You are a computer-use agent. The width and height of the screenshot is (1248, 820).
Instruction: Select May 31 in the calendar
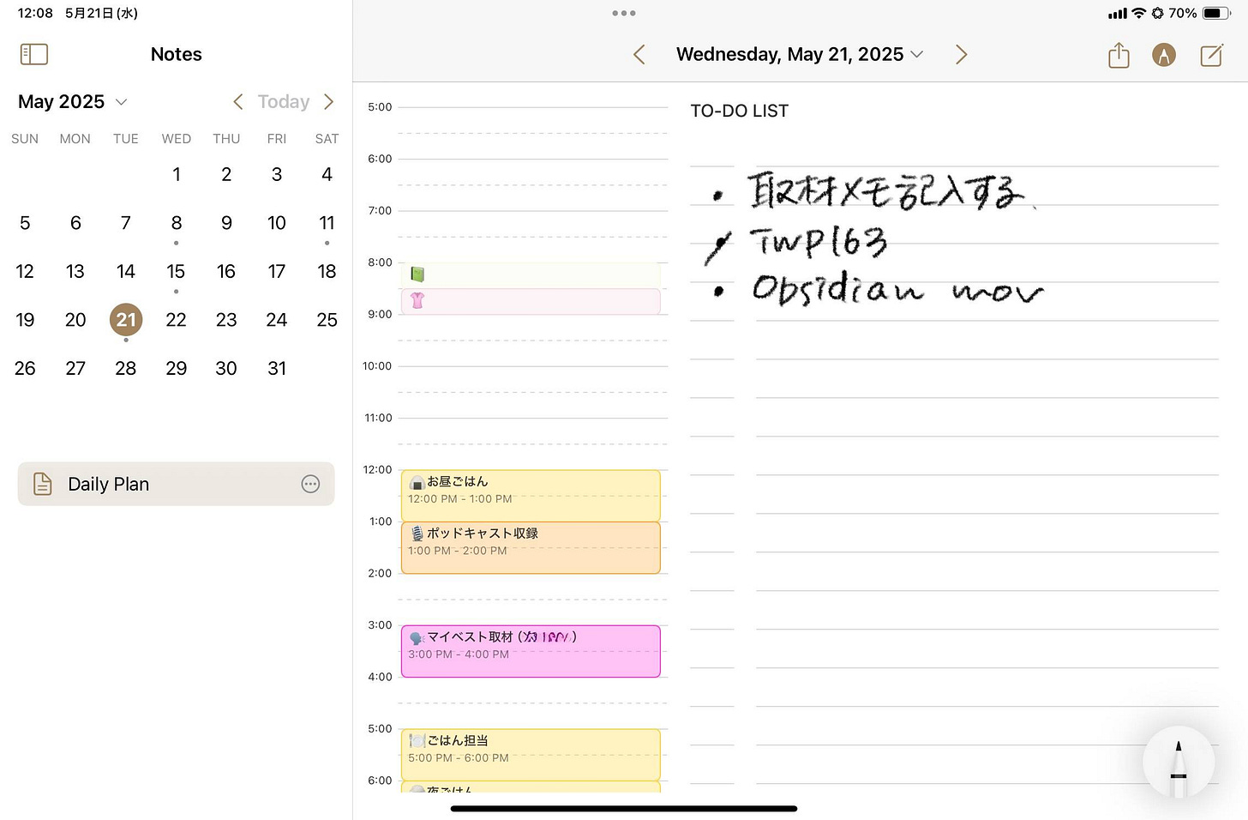point(276,369)
